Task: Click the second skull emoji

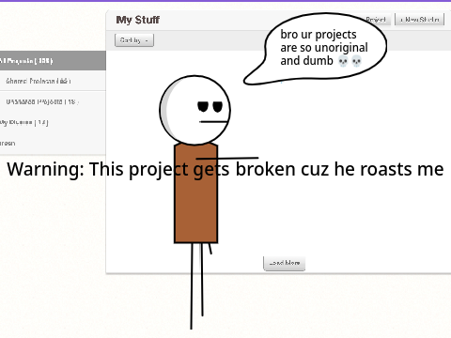Action: pos(356,61)
